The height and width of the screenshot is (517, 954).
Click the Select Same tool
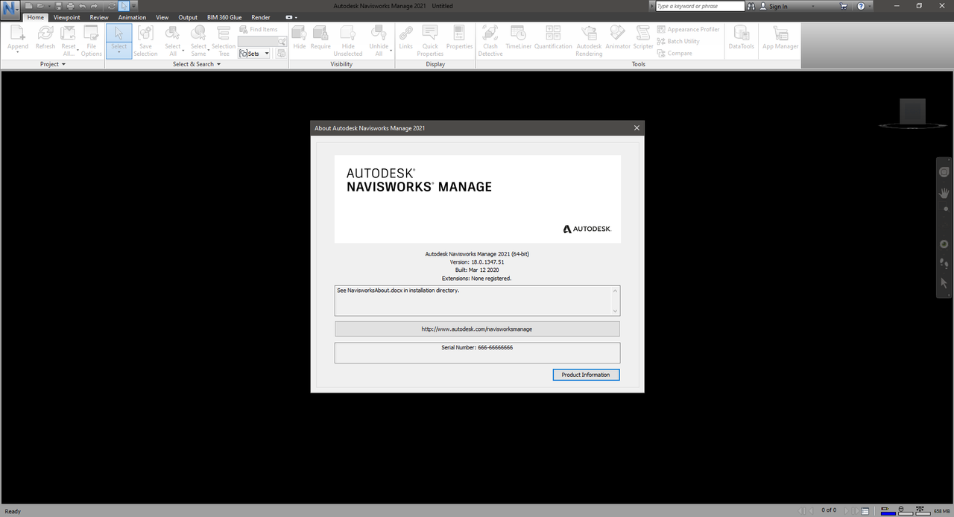pyautogui.click(x=198, y=40)
